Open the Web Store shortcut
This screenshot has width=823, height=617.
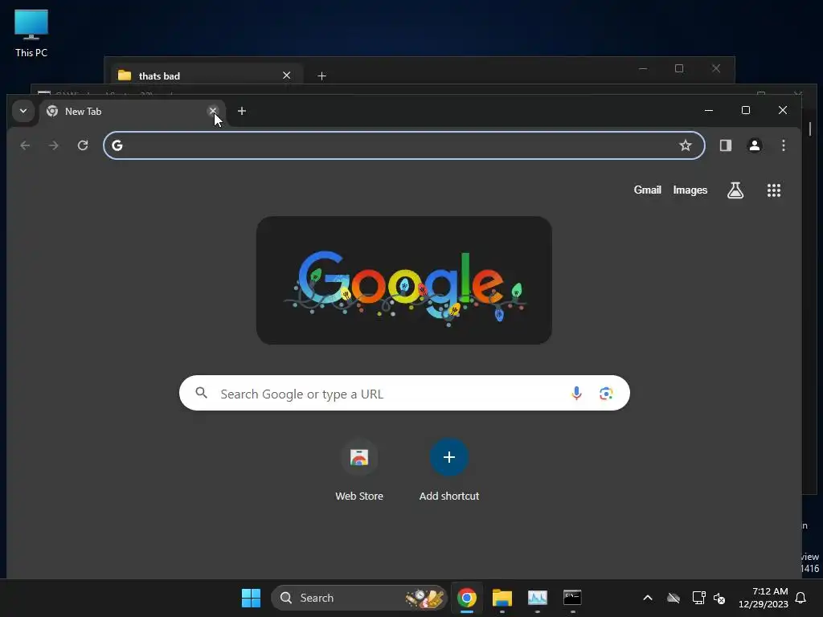(359, 469)
